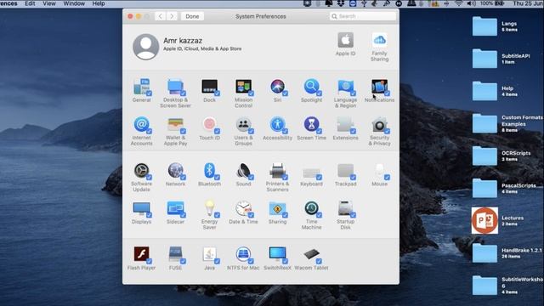Open the Spotlight preferences icon
544x306 pixels.
(x=312, y=87)
